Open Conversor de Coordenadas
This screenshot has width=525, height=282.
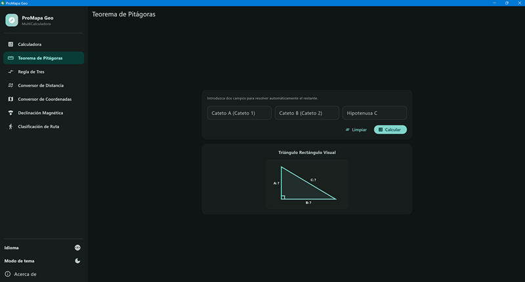pos(43,99)
